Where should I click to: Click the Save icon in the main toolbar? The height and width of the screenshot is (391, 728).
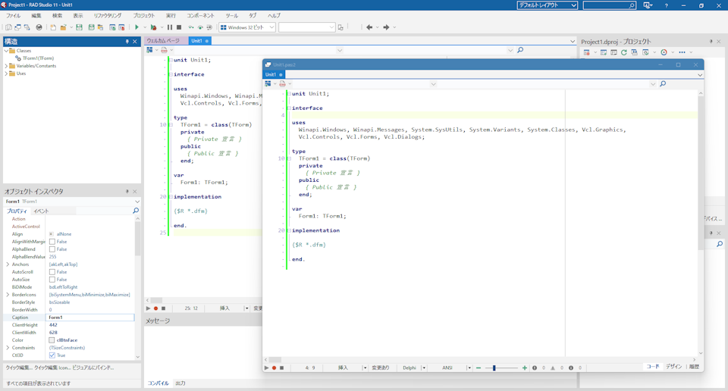pos(79,27)
